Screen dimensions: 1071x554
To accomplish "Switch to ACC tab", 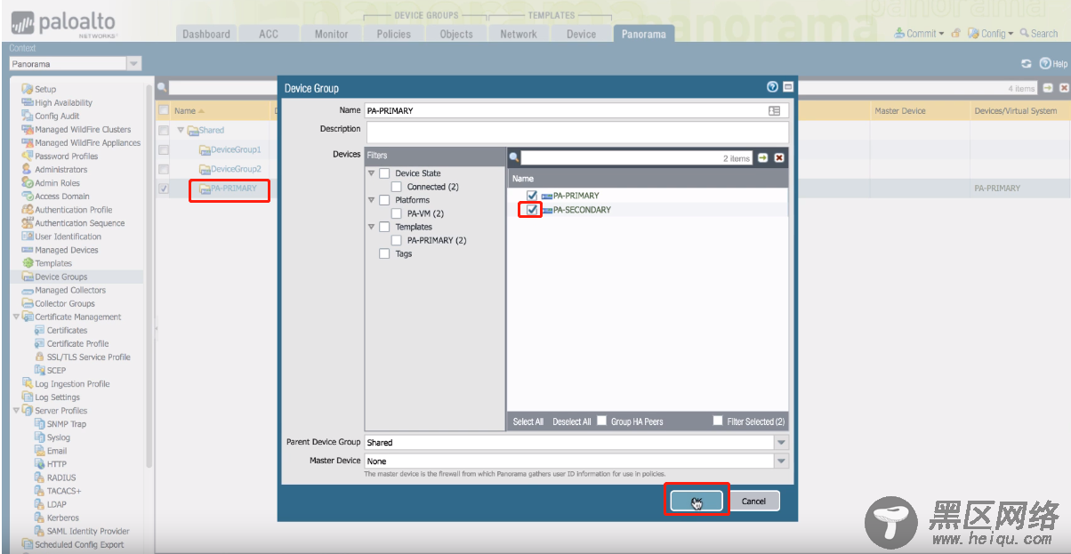I will tap(269, 34).
